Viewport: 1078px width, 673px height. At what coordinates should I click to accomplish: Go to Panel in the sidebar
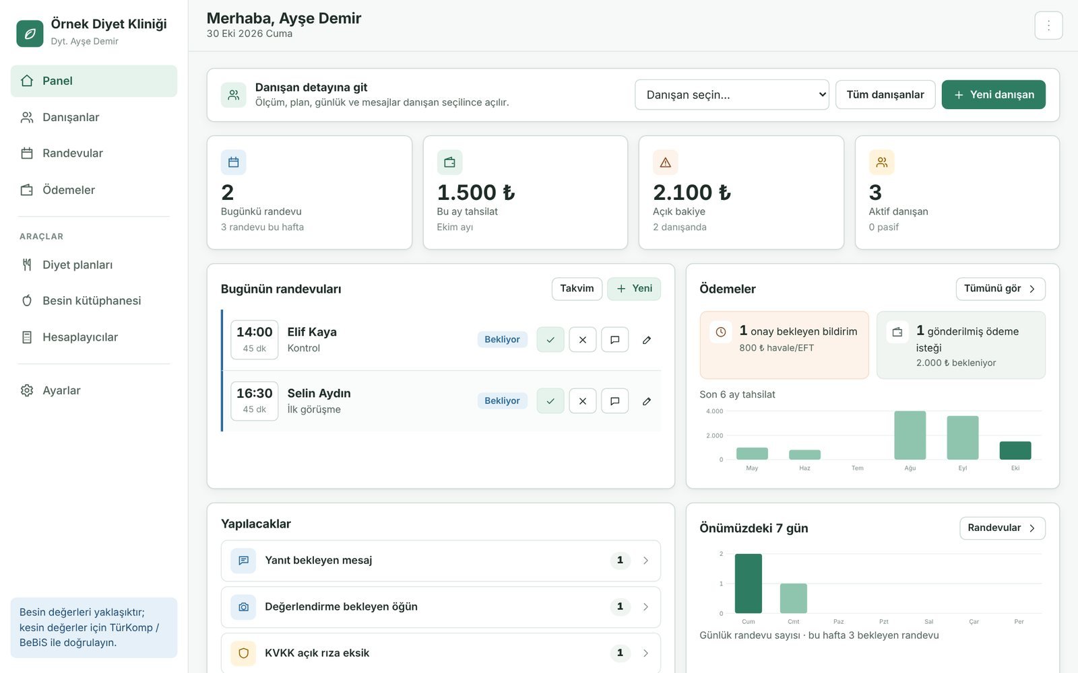point(94,81)
